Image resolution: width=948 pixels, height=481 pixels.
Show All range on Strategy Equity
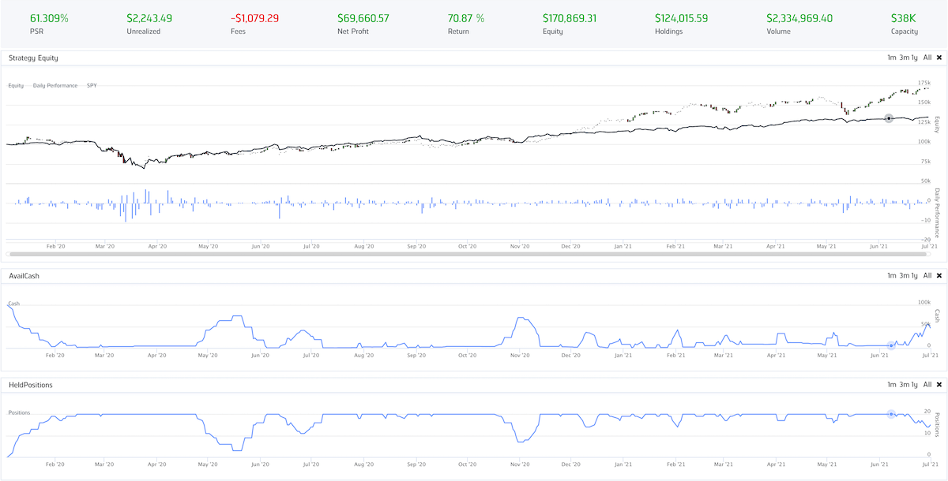(927, 58)
